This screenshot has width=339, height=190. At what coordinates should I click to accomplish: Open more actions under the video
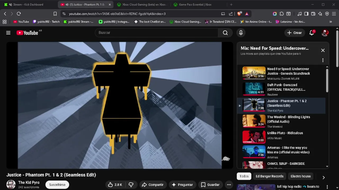coord(229,185)
